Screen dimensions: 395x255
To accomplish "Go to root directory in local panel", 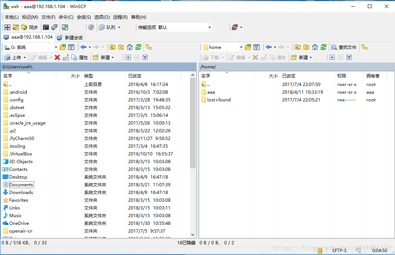I will coord(121,47).
